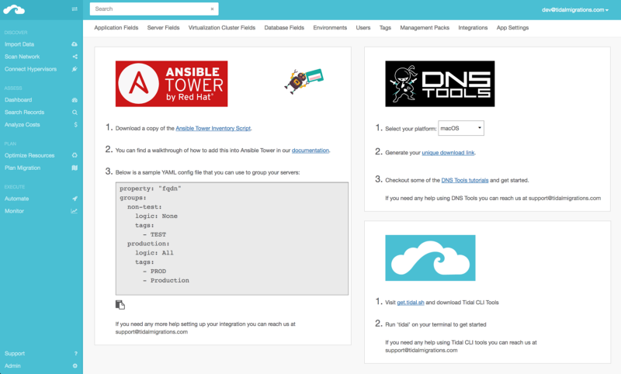Open the platform dropdown showing macOS

(x=461, y=128)
